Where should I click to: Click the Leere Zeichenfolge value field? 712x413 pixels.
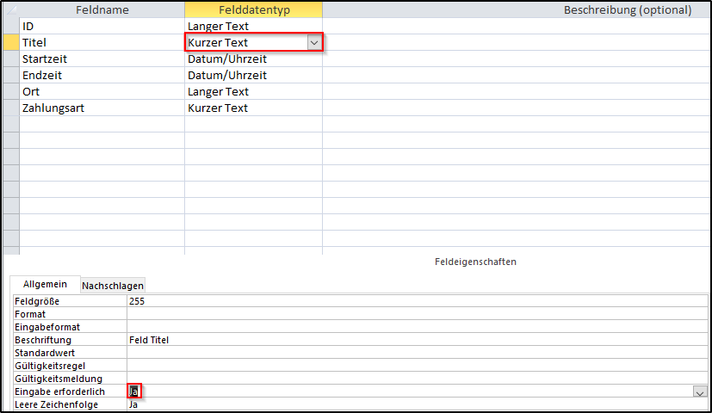click(413, 404)
